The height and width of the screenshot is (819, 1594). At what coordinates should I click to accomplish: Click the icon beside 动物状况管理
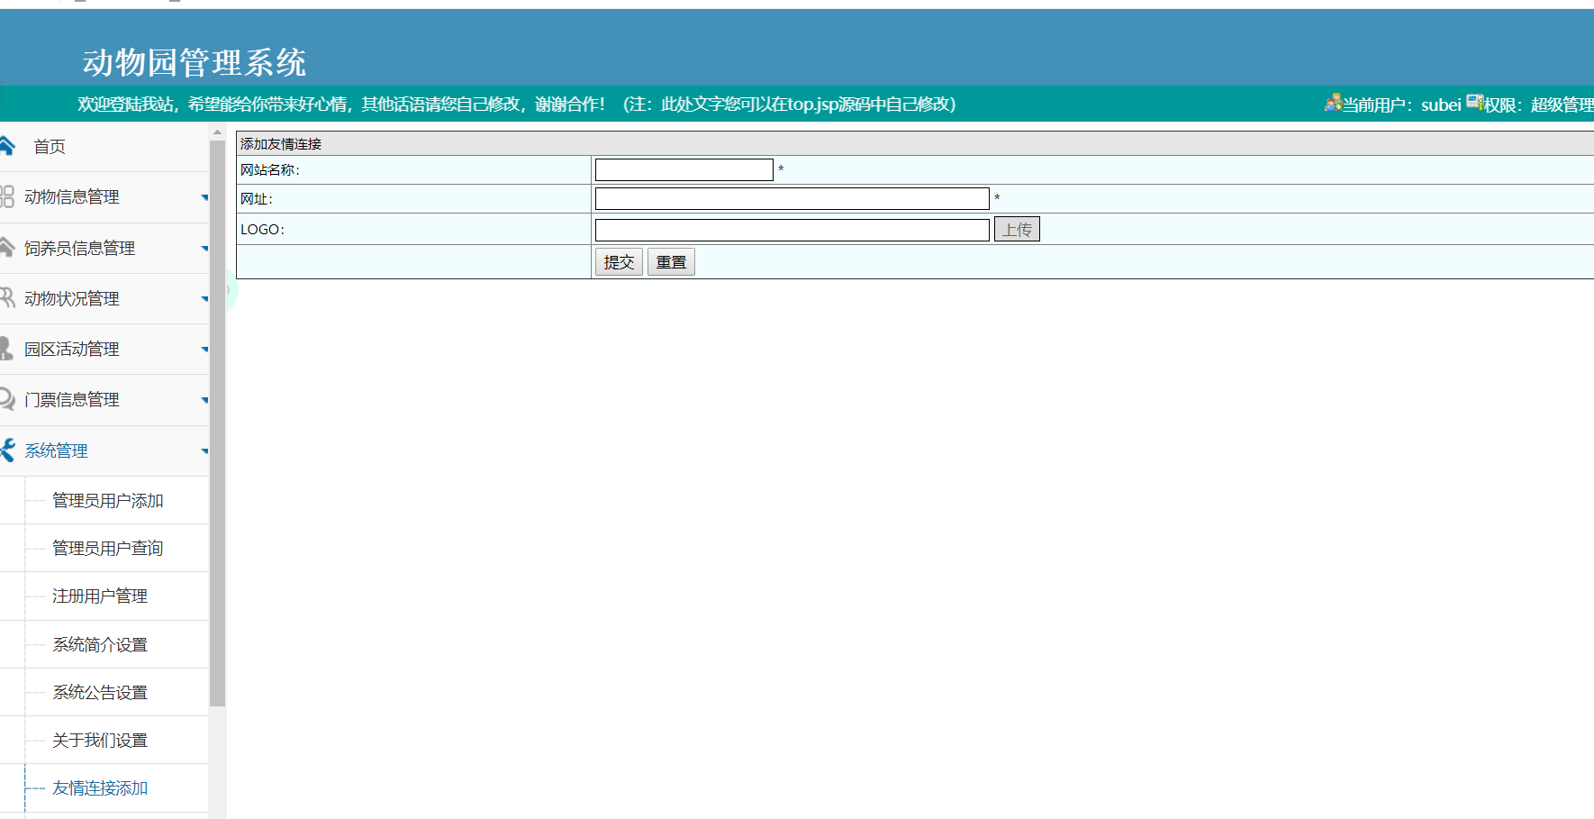pyautogui.click(x=7, y=297)
